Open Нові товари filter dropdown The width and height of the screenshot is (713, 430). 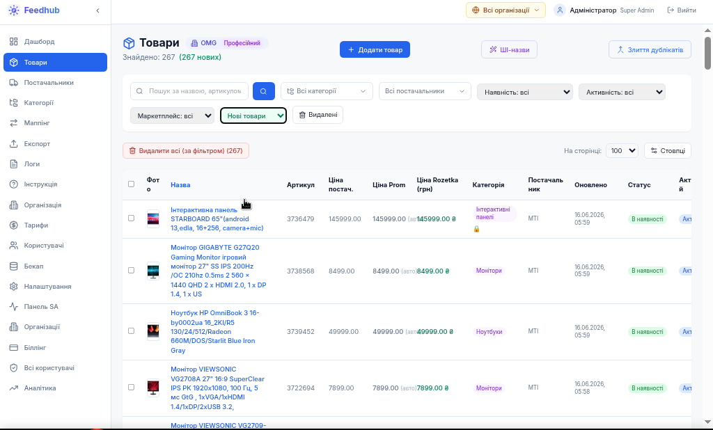[253, 116]
